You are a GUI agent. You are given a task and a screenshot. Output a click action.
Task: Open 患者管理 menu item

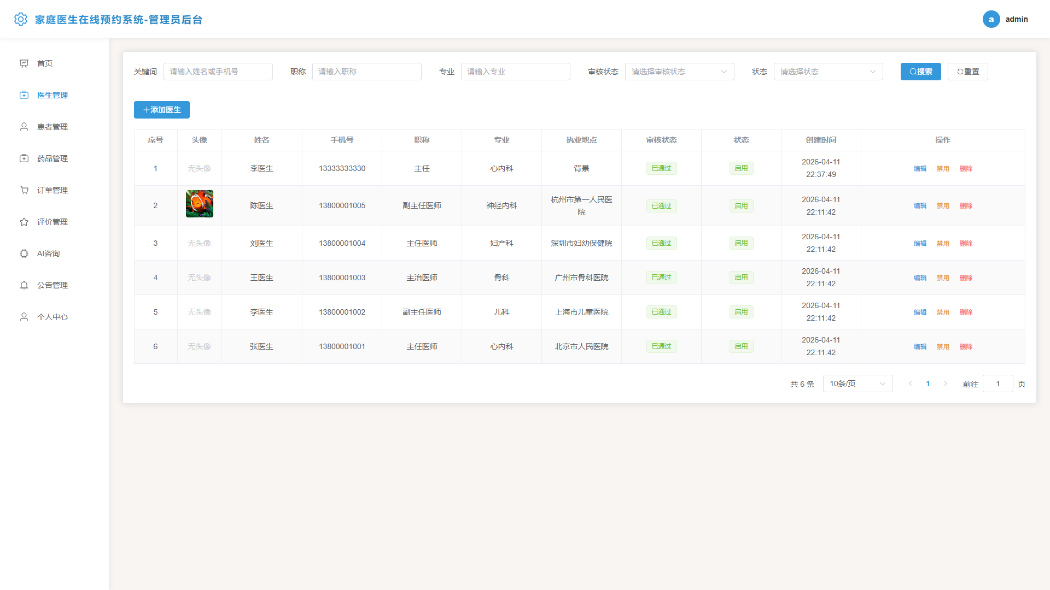click(x=55, y=127)
